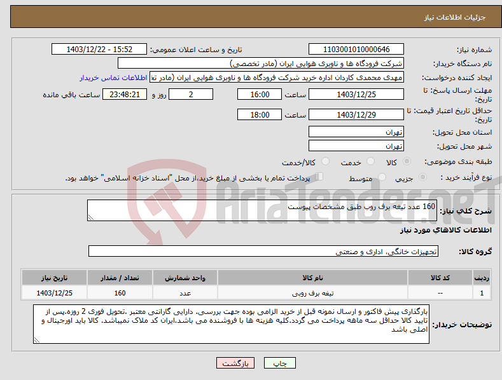Select the کالا/خدمت radio button
Image resolution: width=502 pixels, height=380 pixels.
[x=325, y=161]
